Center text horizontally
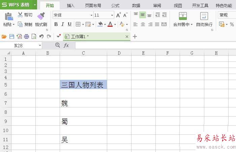Viewport: 236px width, 152px height. (x=143, y=24)
